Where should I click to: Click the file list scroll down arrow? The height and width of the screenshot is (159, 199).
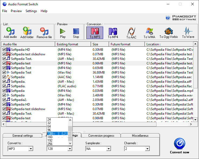(x=195, y=120)
